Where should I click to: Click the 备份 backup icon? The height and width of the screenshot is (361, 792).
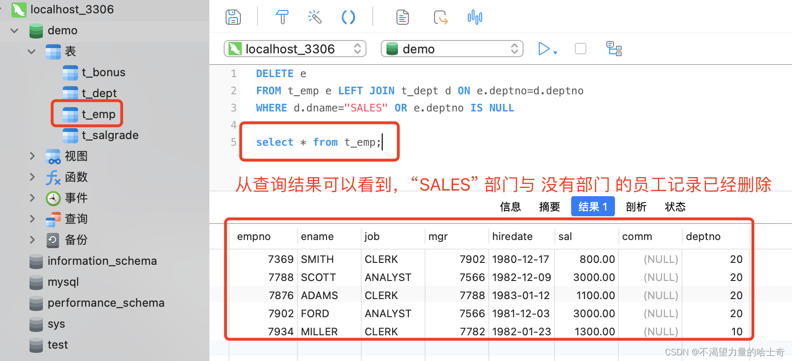[x=53, y=240]
